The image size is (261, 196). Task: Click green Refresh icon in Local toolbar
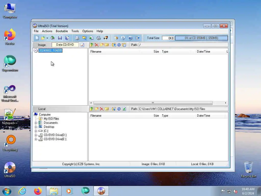124,109
